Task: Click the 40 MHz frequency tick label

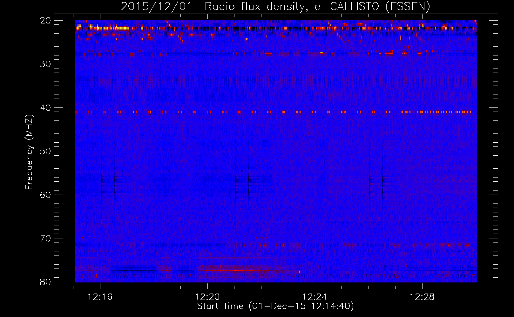Action: point(46,108)
